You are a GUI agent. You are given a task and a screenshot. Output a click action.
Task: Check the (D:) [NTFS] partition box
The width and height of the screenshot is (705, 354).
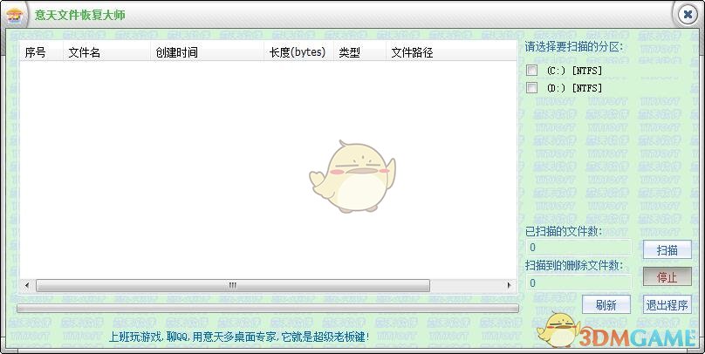pyautogui.click(x=532, y=87)
